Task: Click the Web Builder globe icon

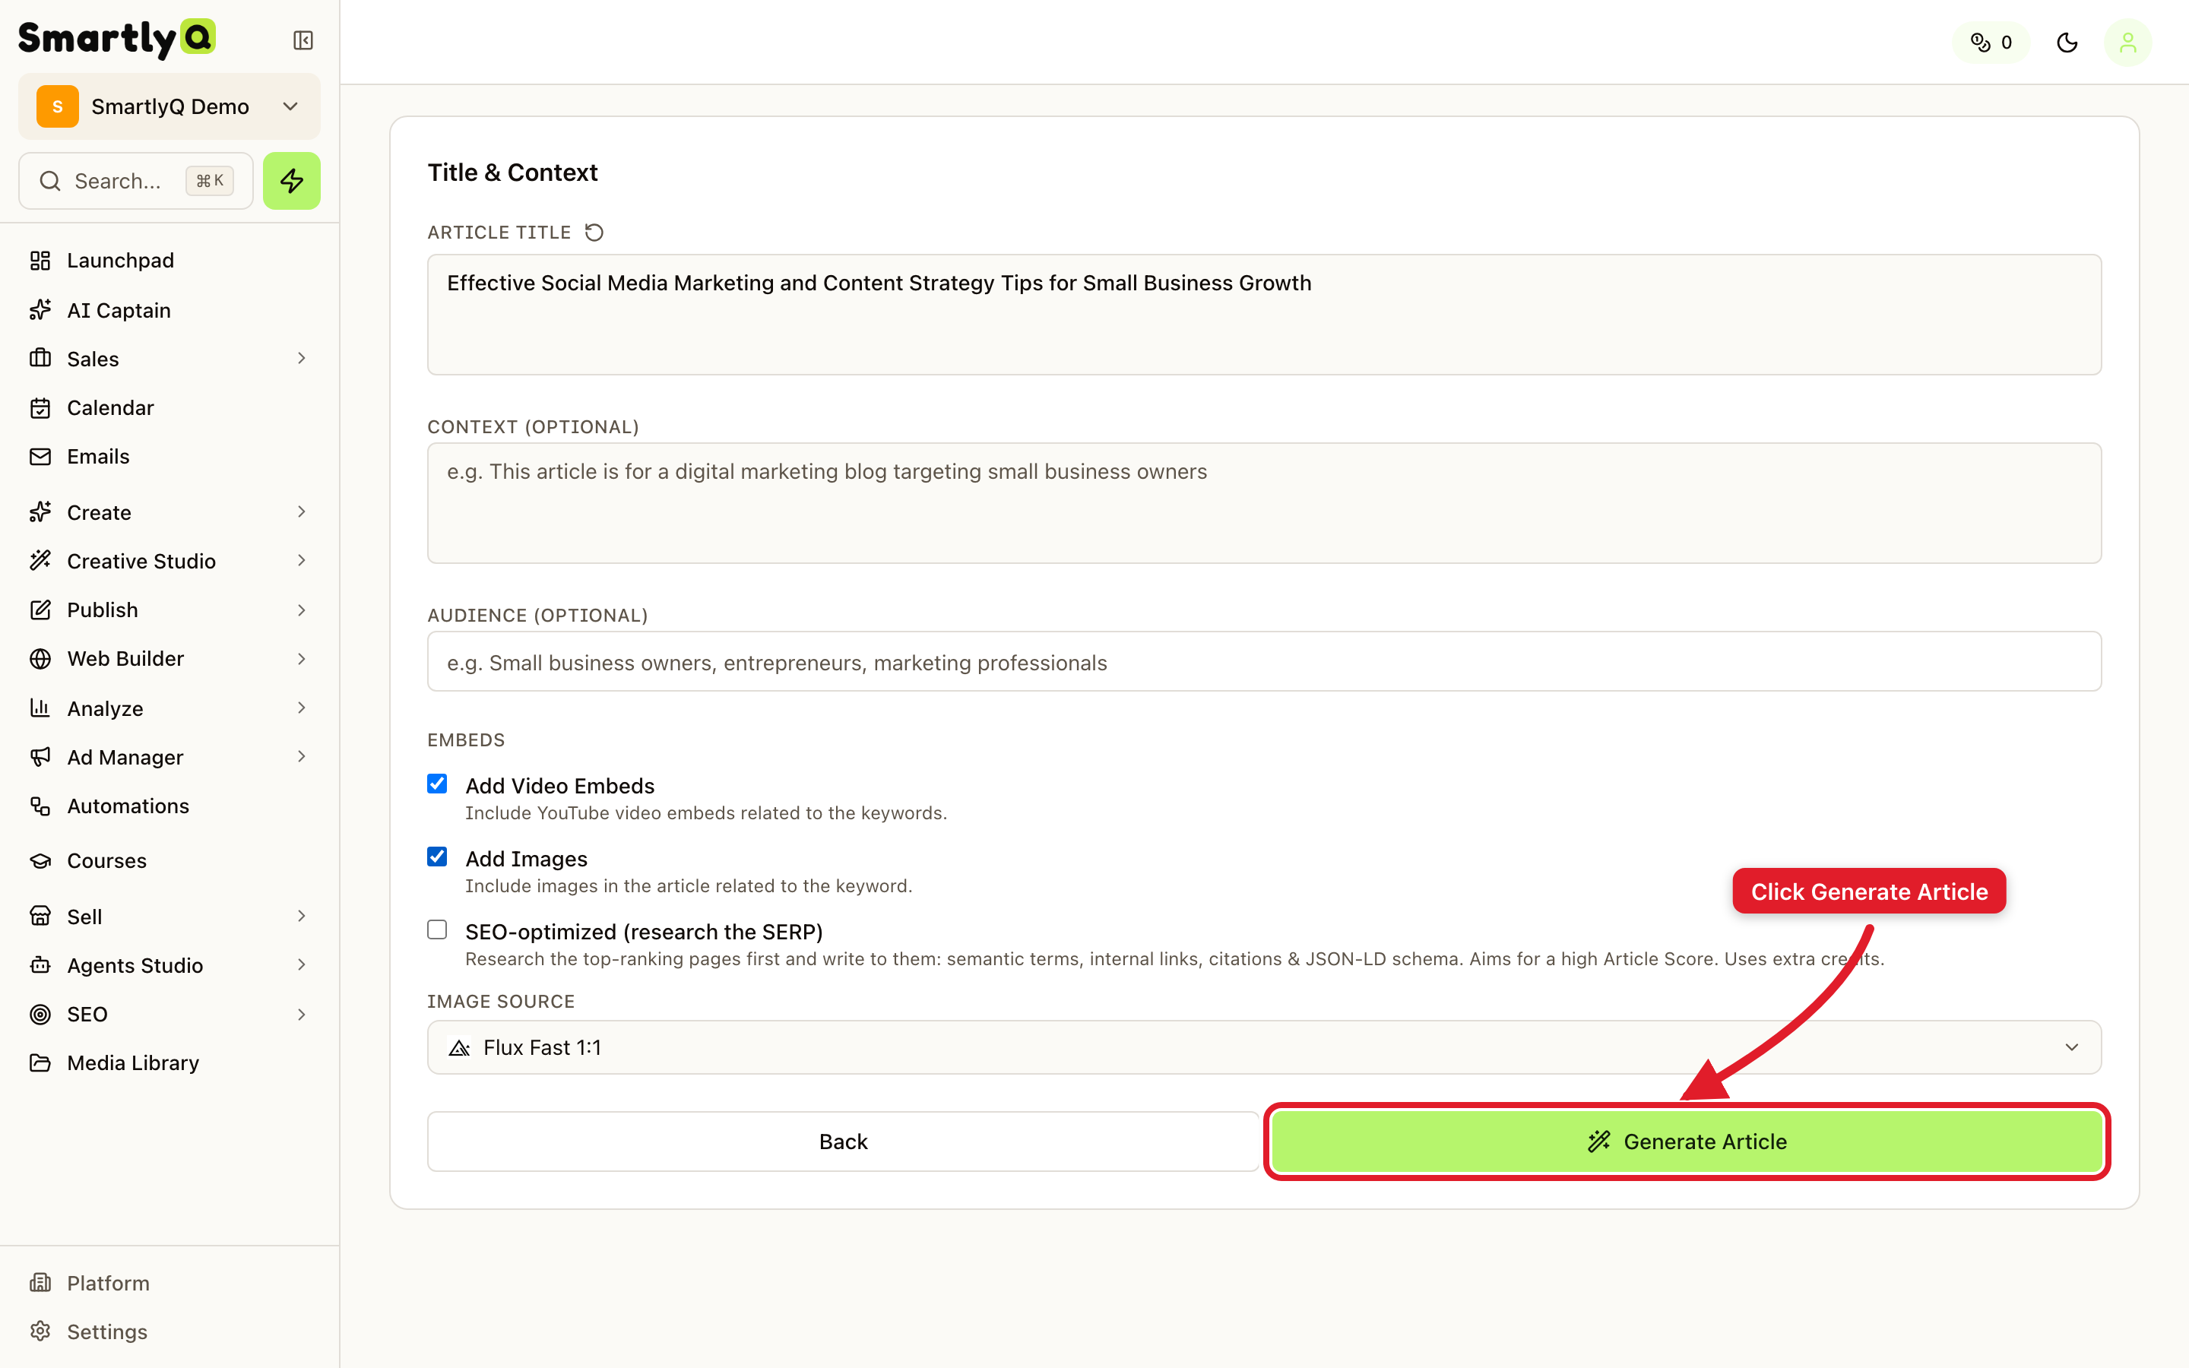Action: (40, 659)
